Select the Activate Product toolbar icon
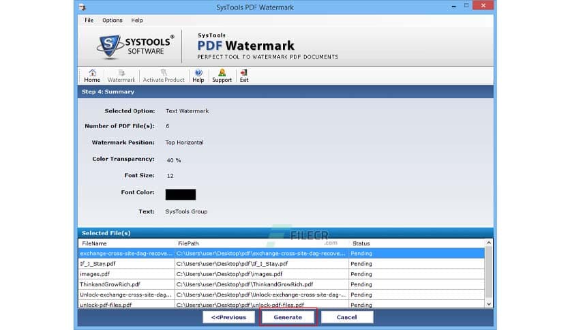Screen dimensions: 570x330 click(x=164, y=76)
